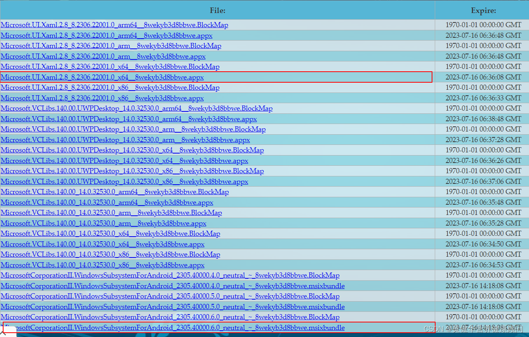Image resolution: width=529 pixels, height=337 pixels.
Task: Select expire time 2023-07-16 06:36:33 GMT
Action: (483, 98)
